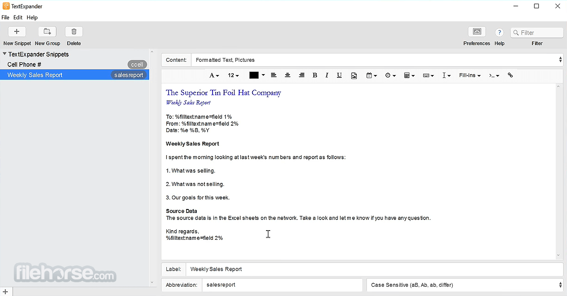
Task: Open the Case Sensitive dropdown
Action: pyautogui.click(x=465, y=285)
